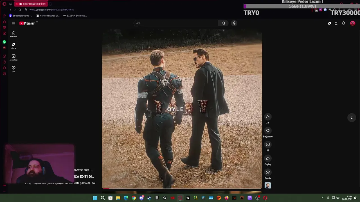Open YouTube notifications bell
This screenshot has width=360, height=202.
343,23
